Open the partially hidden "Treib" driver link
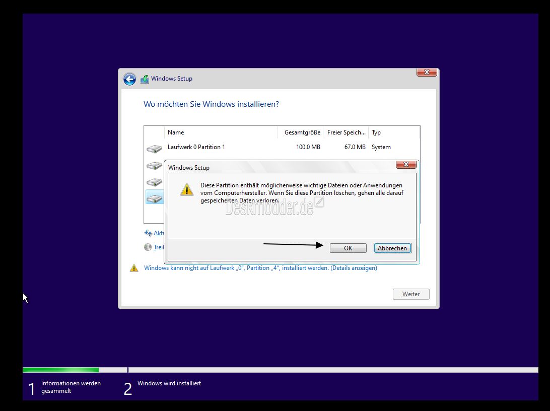 (159, 247)
